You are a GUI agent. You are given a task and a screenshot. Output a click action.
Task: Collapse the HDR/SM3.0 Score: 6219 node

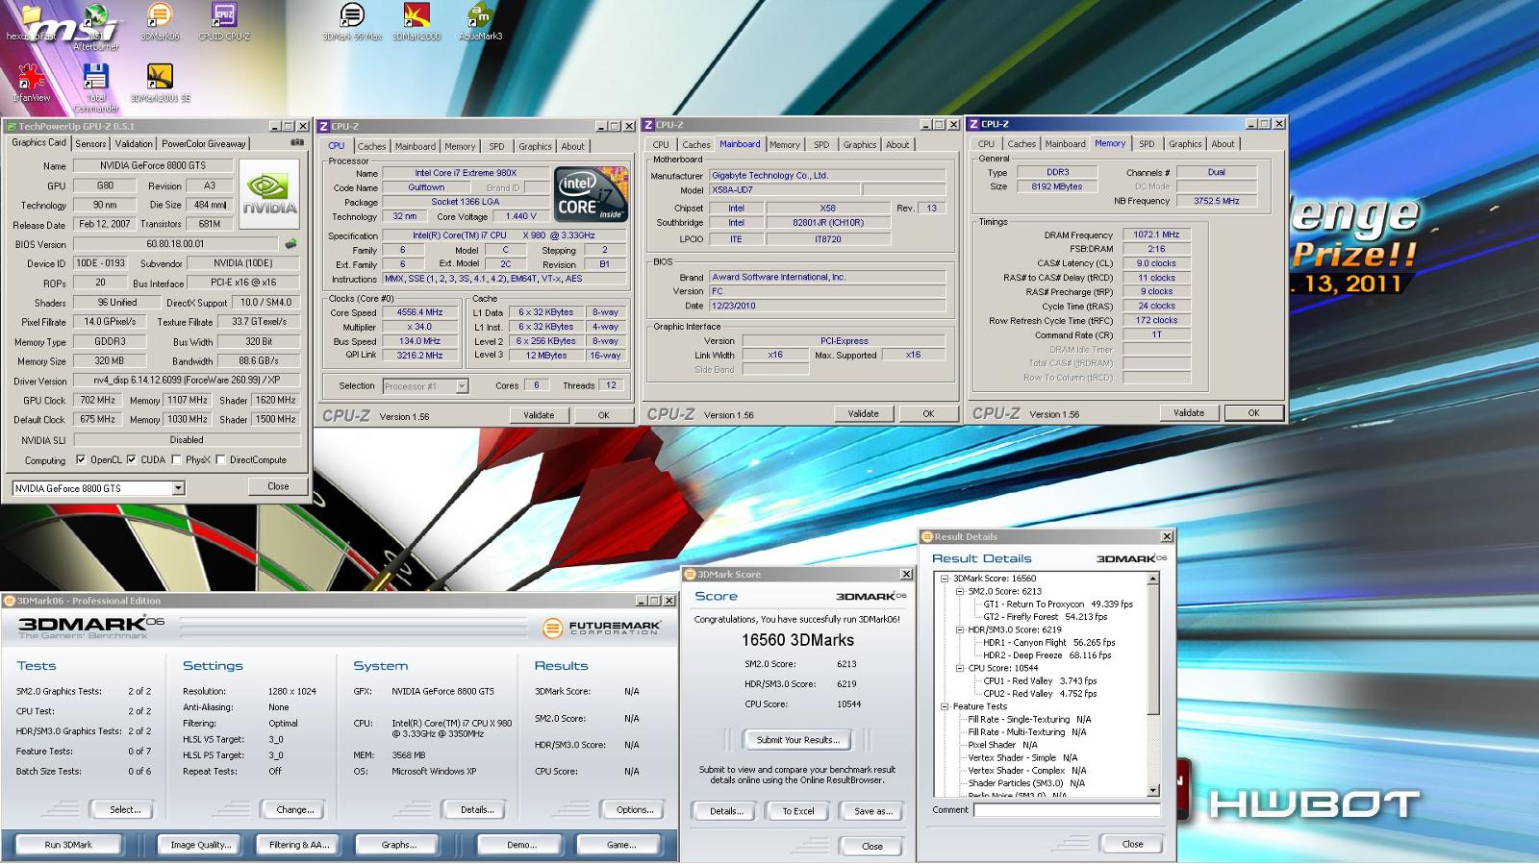[x=959, y=629]
